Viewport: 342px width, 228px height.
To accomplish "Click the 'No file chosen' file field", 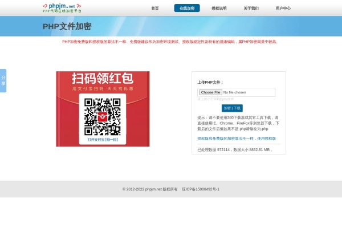I will click(234, 92).
